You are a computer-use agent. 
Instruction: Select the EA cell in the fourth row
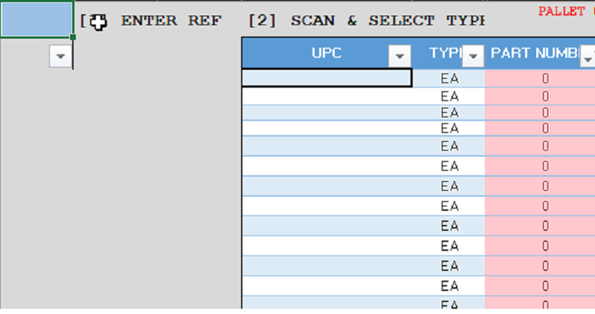[x=449, y=128]
